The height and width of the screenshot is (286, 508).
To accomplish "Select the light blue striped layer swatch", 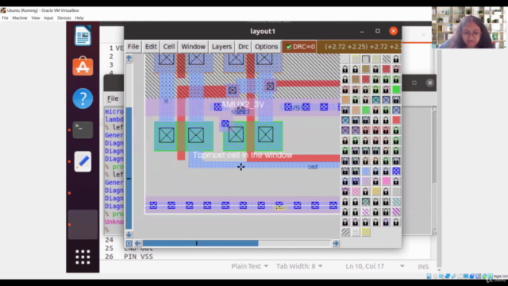I will pyautogui.click(x=366, y=171).
